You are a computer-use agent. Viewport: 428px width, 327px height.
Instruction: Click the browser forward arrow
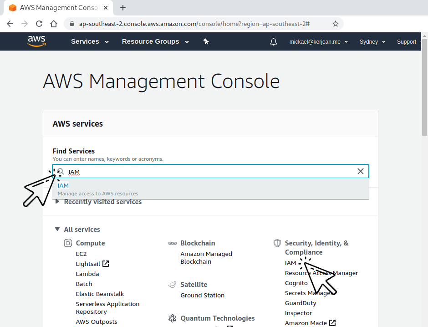point(25,24)
